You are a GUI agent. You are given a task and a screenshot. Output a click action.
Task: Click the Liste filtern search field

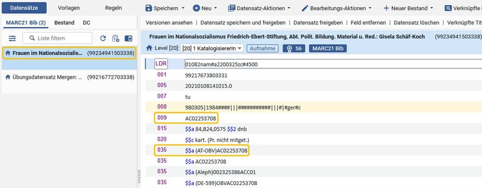click(57, 38)
